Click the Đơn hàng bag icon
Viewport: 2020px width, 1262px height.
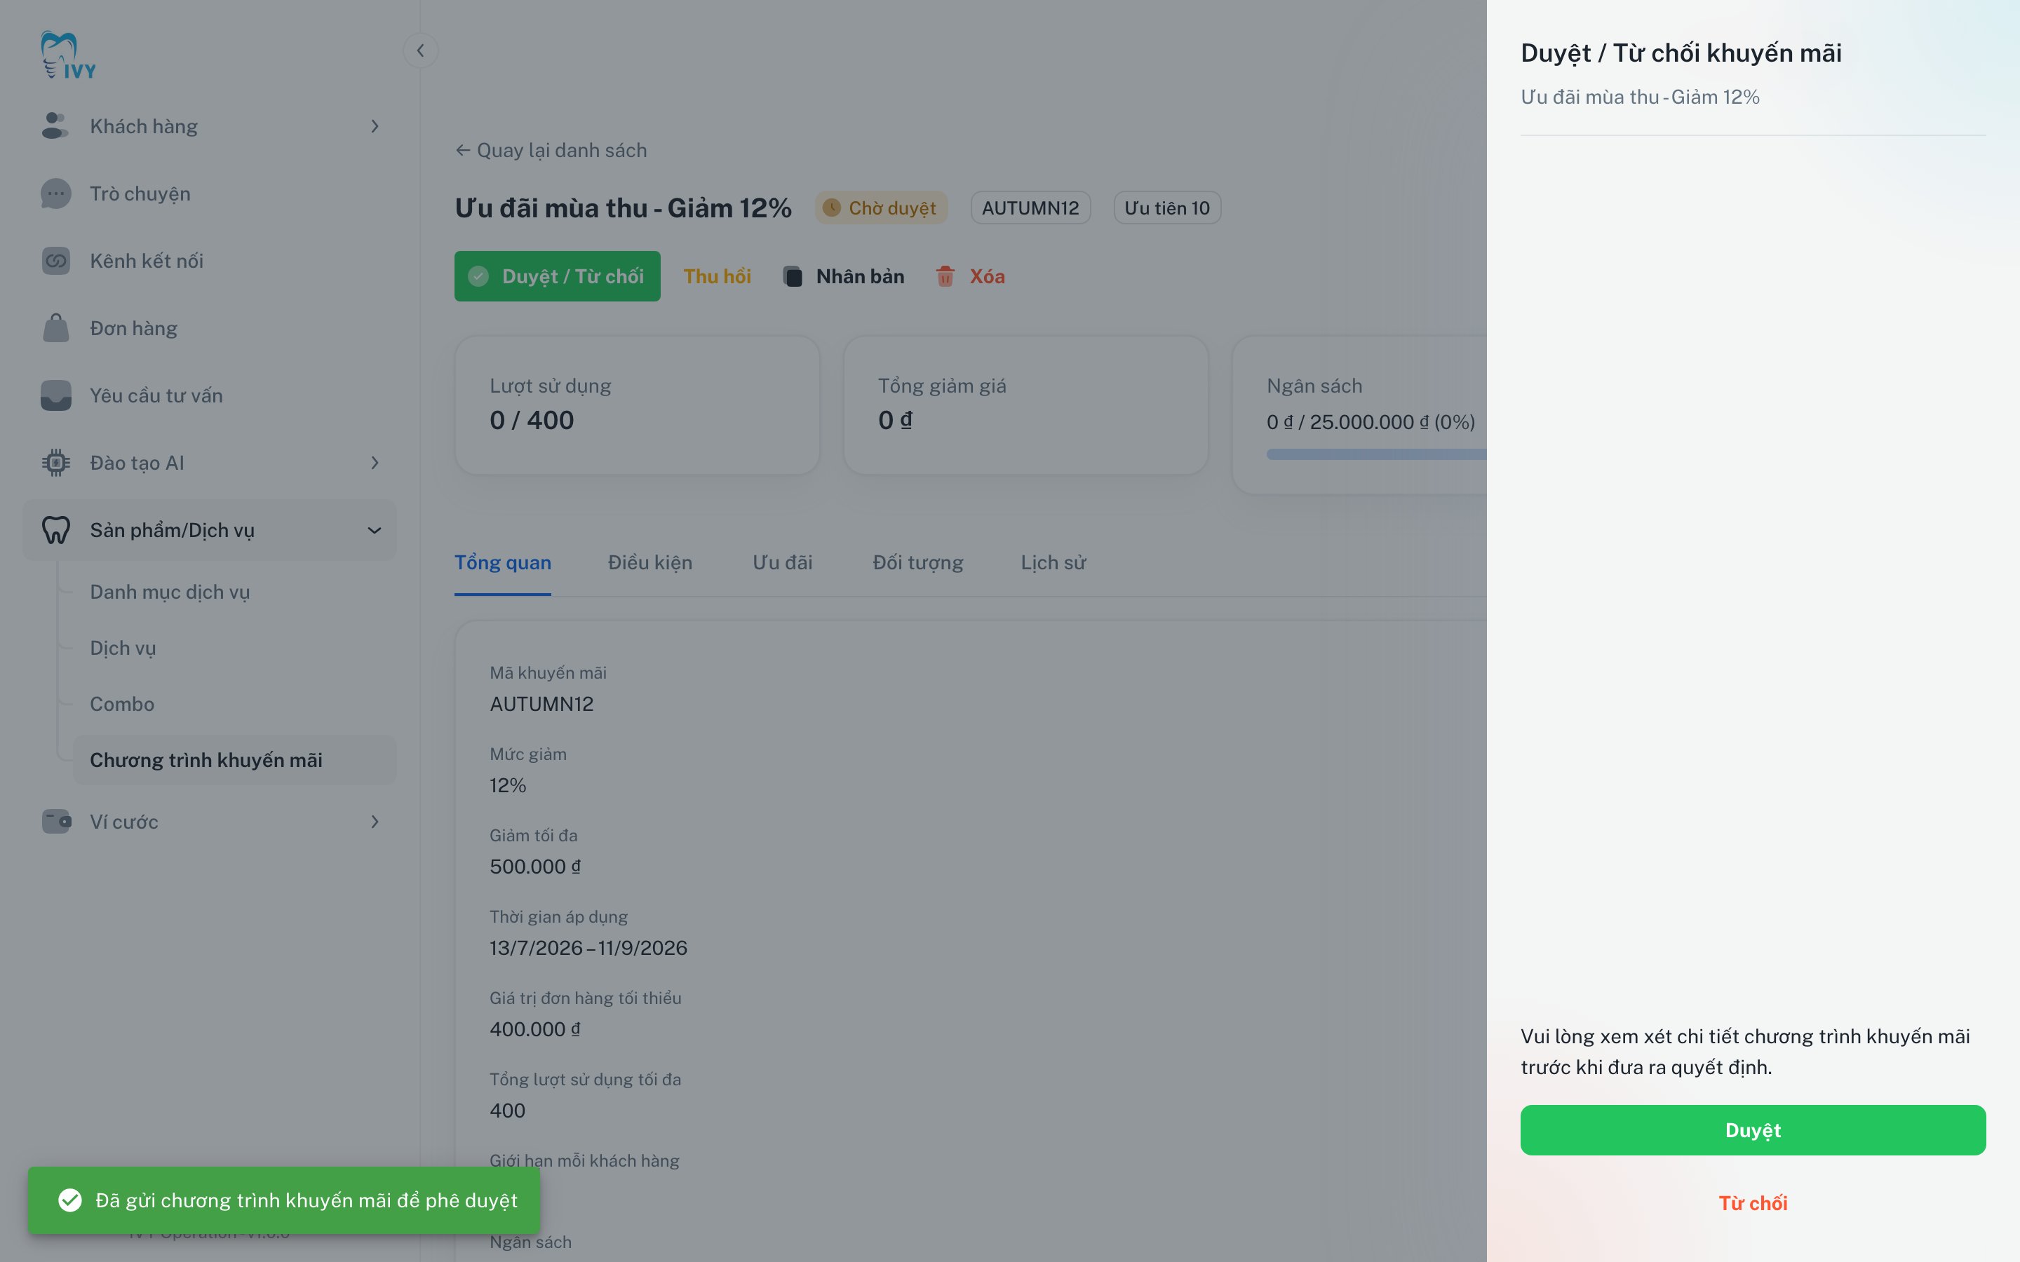pos(56,328)
